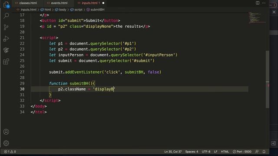278x156 pixels.
Task: Click the closing body tag on line 33
Action: 39,106
